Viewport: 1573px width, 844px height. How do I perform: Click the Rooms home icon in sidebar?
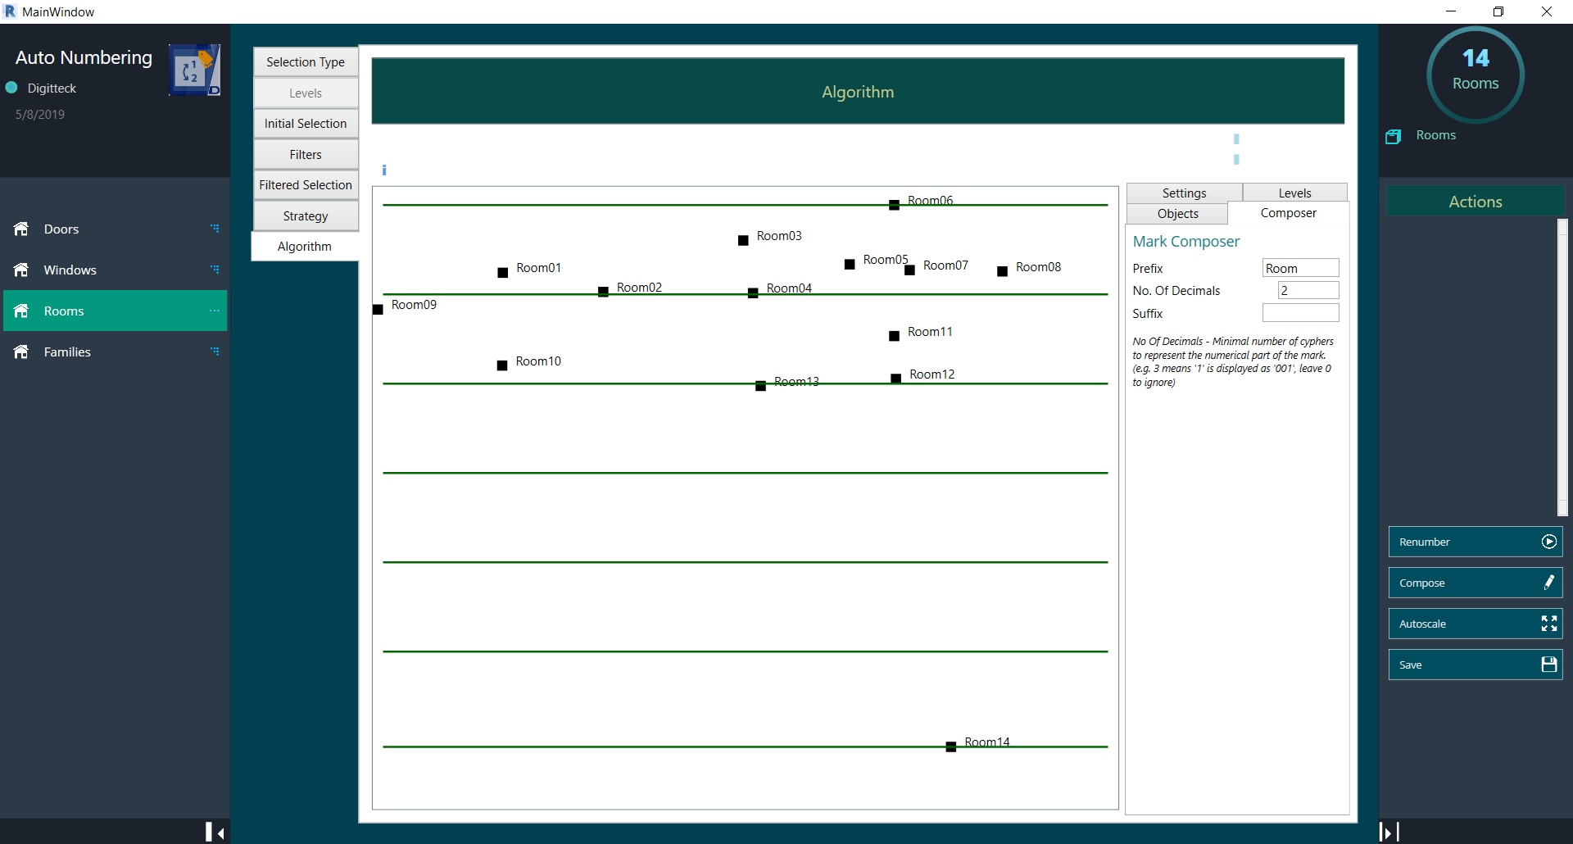coord(21,311)
